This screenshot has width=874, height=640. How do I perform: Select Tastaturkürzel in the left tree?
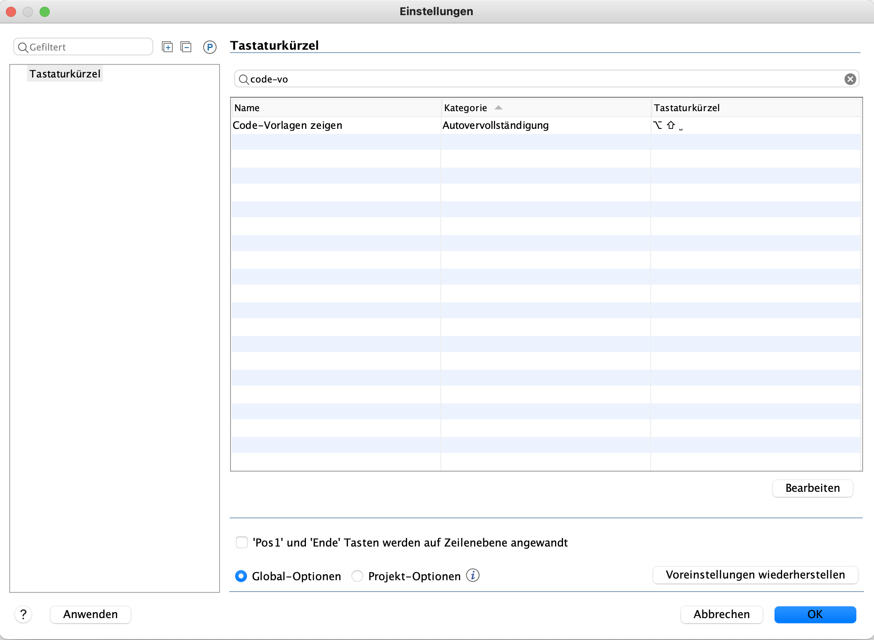[x=65, y=74]
